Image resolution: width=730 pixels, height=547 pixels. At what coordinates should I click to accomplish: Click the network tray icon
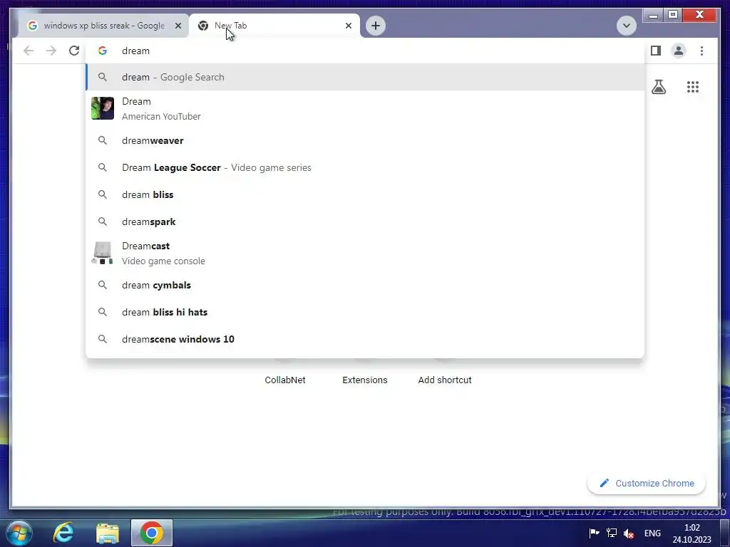pyautogui.click(x=612, y=533)
